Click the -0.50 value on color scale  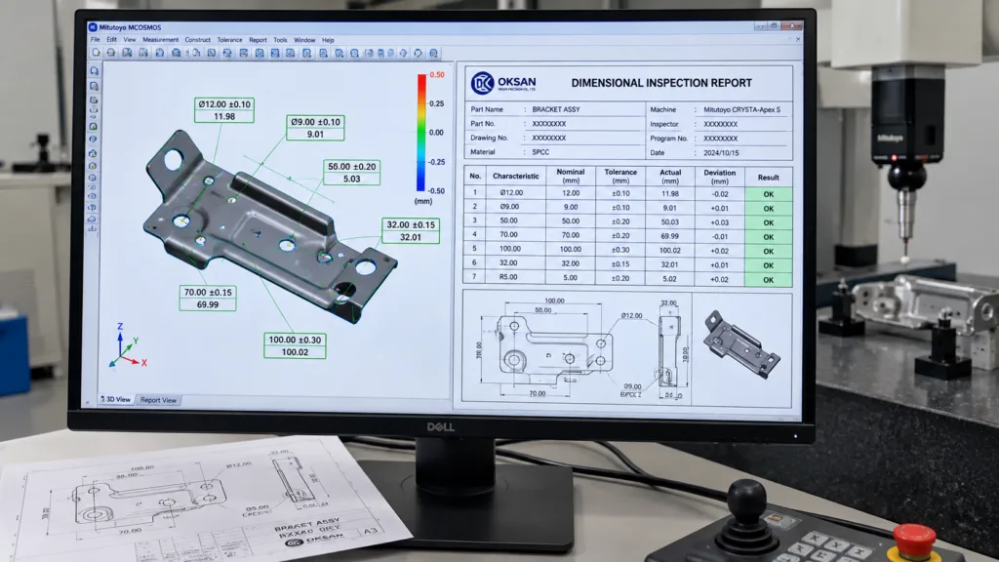(436, 190)
